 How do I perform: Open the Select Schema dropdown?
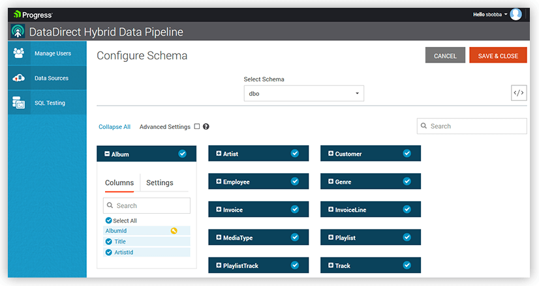pyautogui.click(x=303, y=94)
